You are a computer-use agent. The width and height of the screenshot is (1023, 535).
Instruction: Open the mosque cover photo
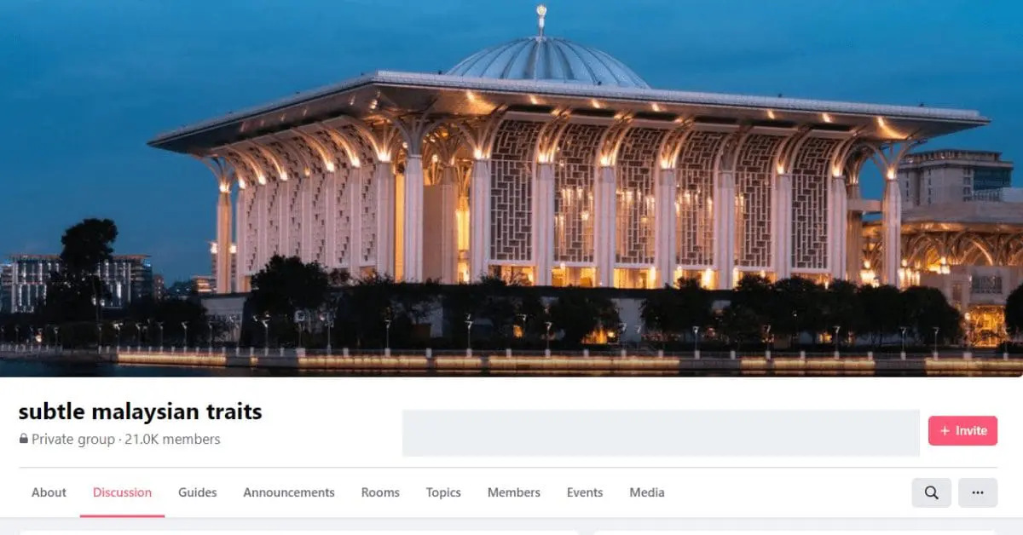click(x=511, y=188)
